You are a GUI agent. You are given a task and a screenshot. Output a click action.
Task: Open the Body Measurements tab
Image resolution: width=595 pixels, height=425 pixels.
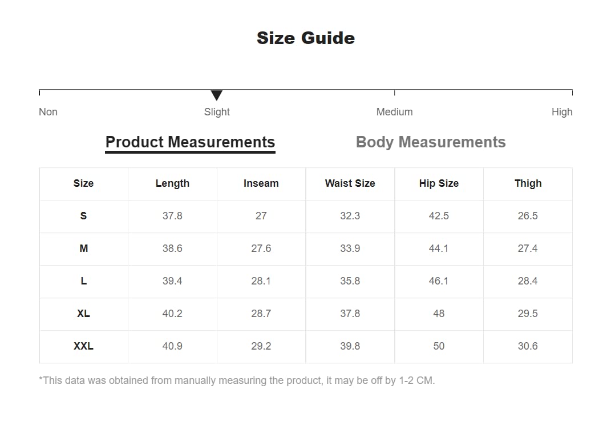point(431,142)
